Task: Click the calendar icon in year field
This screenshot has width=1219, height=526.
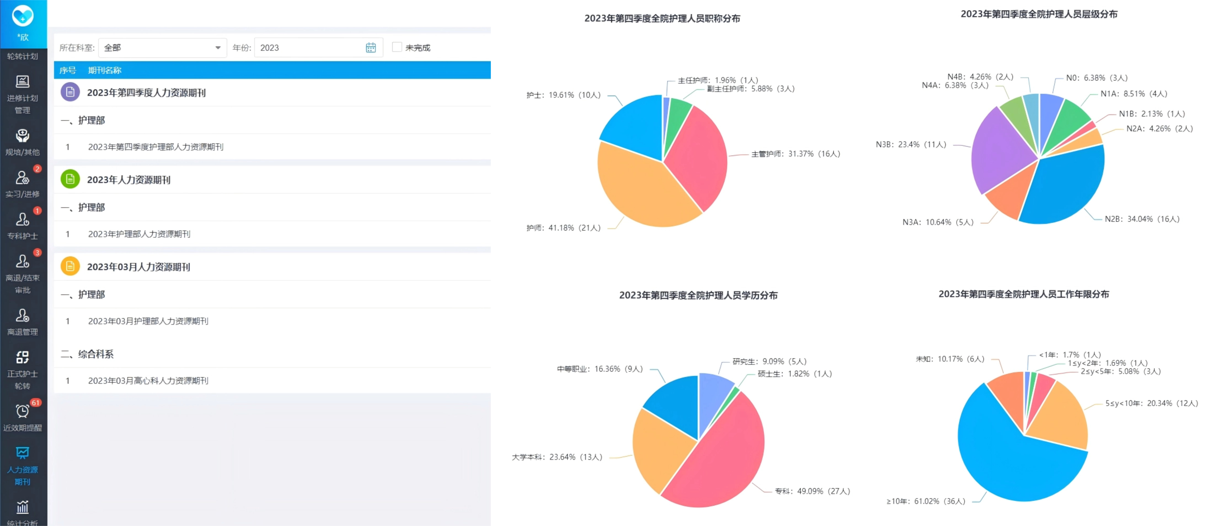Action: [x=371, y=48]
